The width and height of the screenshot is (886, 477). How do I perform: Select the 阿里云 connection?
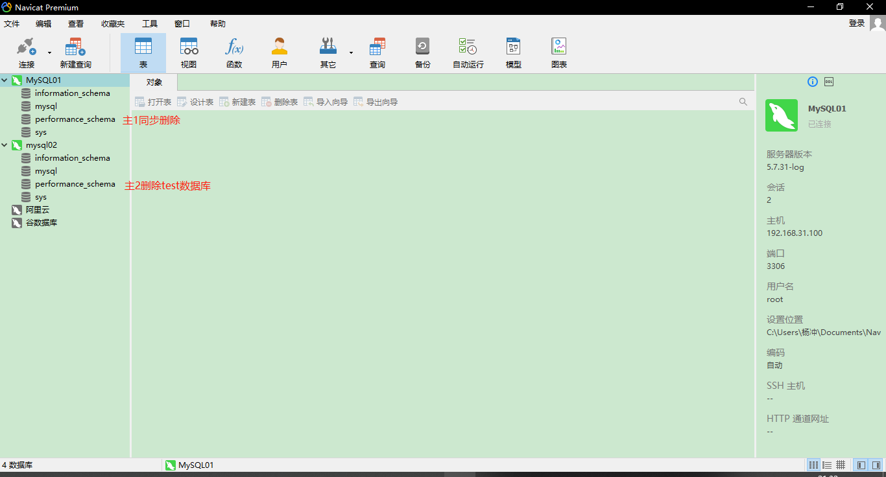coord(38,210)
